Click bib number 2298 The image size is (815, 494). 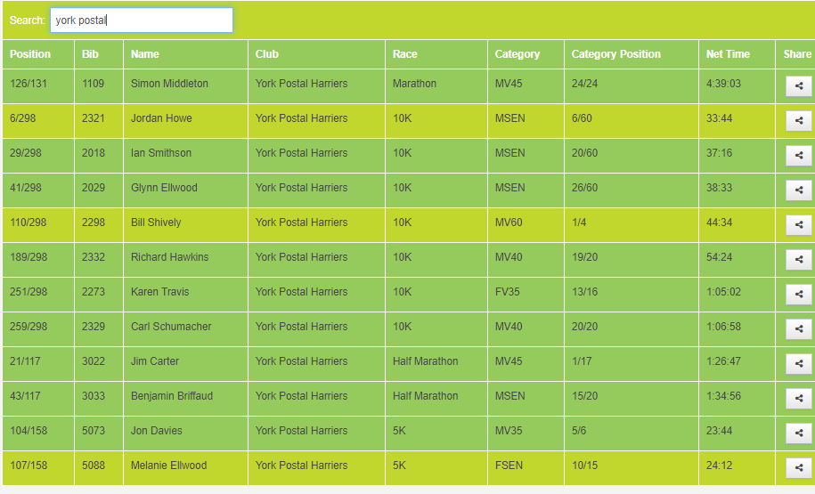pos(93,223)
